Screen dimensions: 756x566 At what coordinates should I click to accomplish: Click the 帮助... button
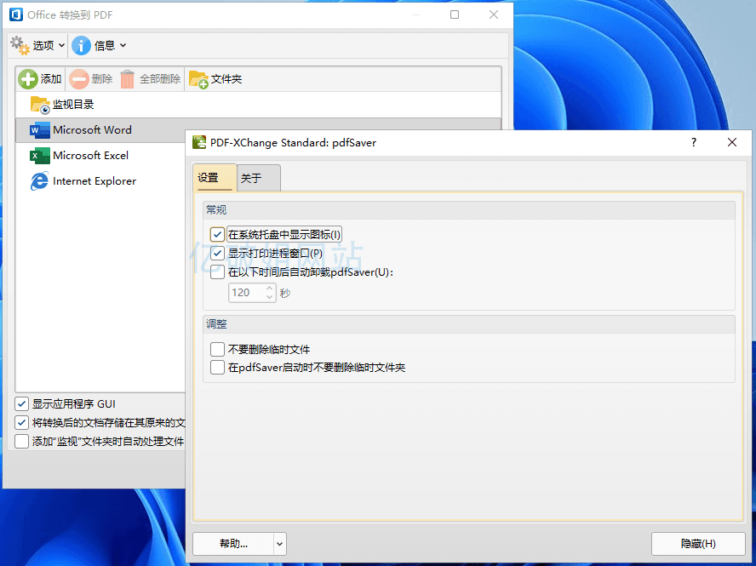[233, 544]
